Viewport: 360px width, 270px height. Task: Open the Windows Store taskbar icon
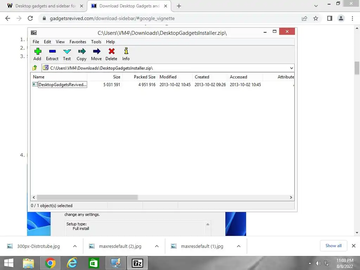(94, 263)
